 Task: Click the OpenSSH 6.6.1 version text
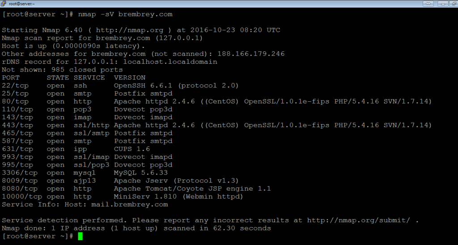(143, 86)
